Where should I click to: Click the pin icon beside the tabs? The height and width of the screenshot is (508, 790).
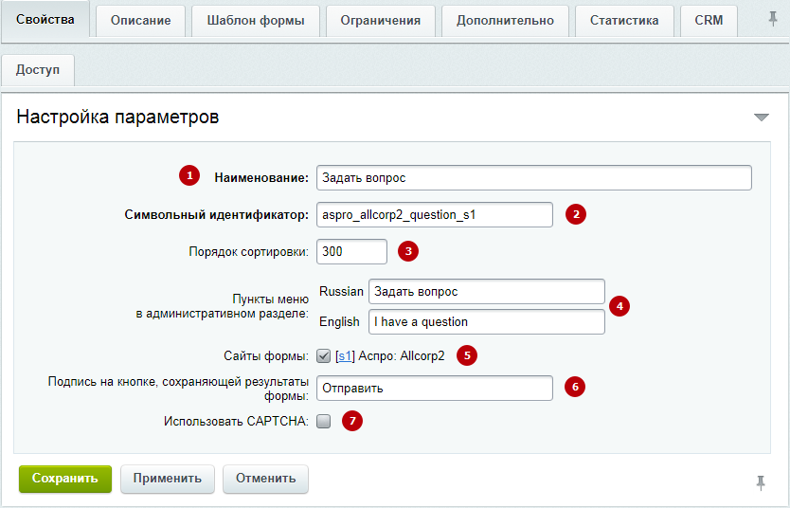[772, 20]
